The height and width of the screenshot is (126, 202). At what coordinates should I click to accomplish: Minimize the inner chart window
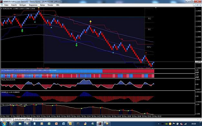pyautogui.click(x=195, y=5)
